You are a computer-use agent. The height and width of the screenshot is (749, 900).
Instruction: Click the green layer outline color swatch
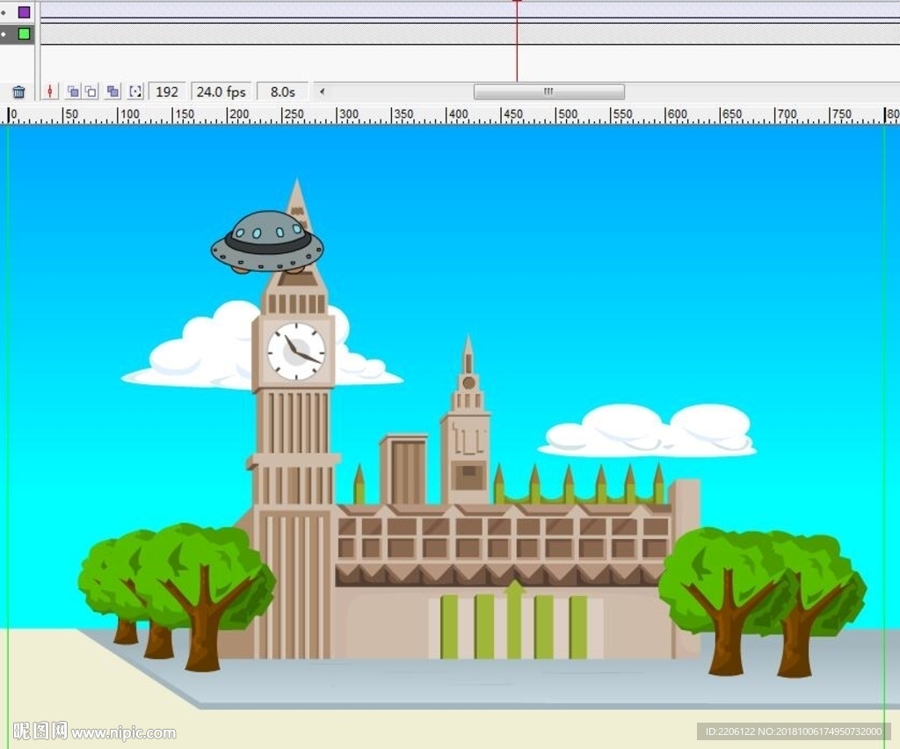tap(24, 34)
